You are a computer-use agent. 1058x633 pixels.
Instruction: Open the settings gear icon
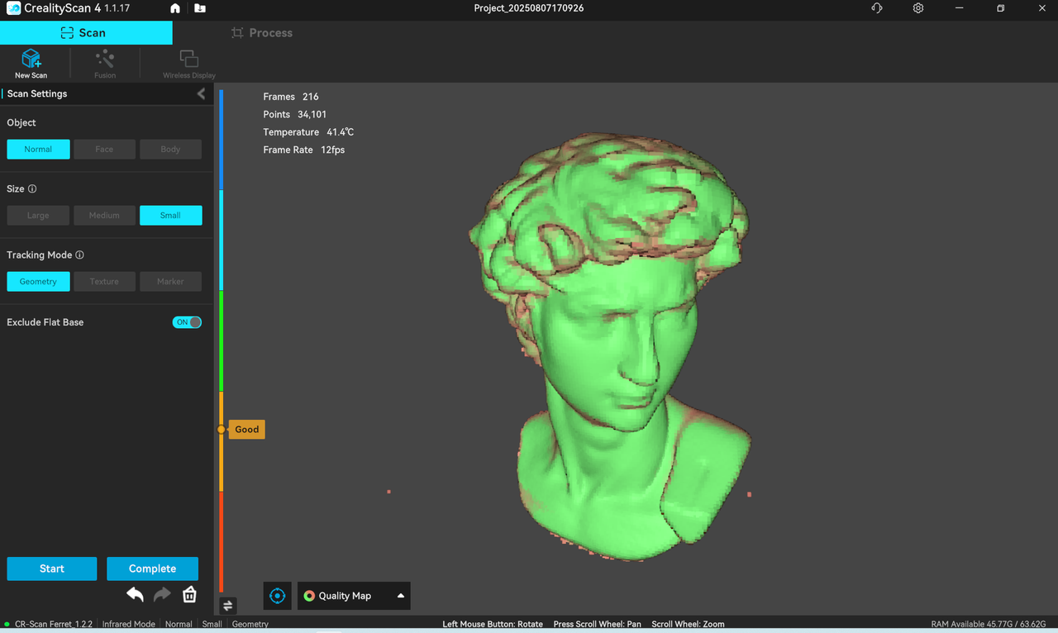pyautogui.click(x=918, y=8)
